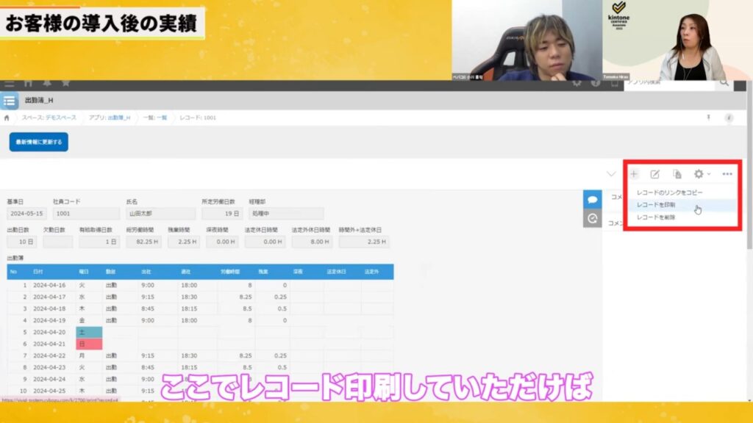Viewport: 753px width, 423px height.
Task: Open the three-dot more options menu
Action: (727, 174)
